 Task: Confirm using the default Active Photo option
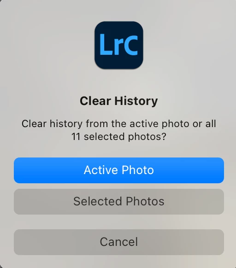119,170
